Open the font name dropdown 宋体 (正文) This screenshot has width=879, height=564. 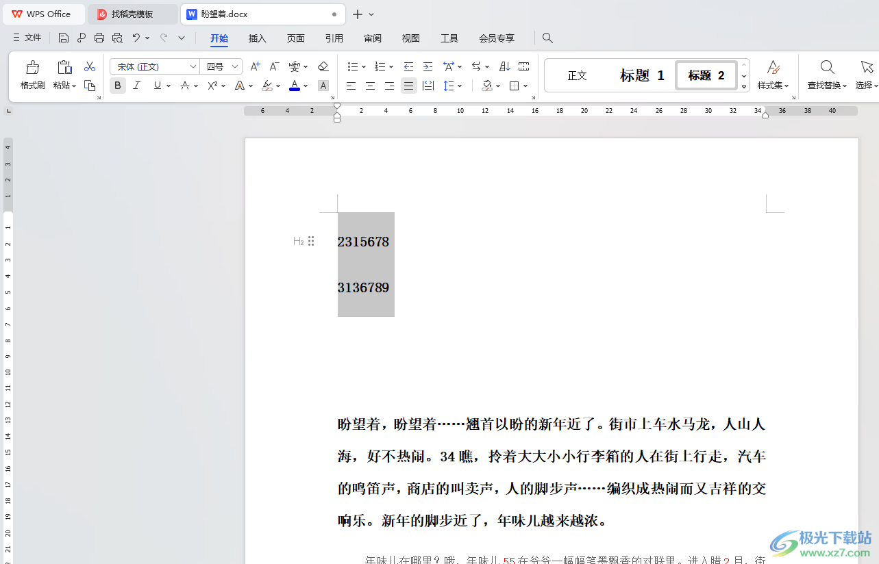coord(193,66)
